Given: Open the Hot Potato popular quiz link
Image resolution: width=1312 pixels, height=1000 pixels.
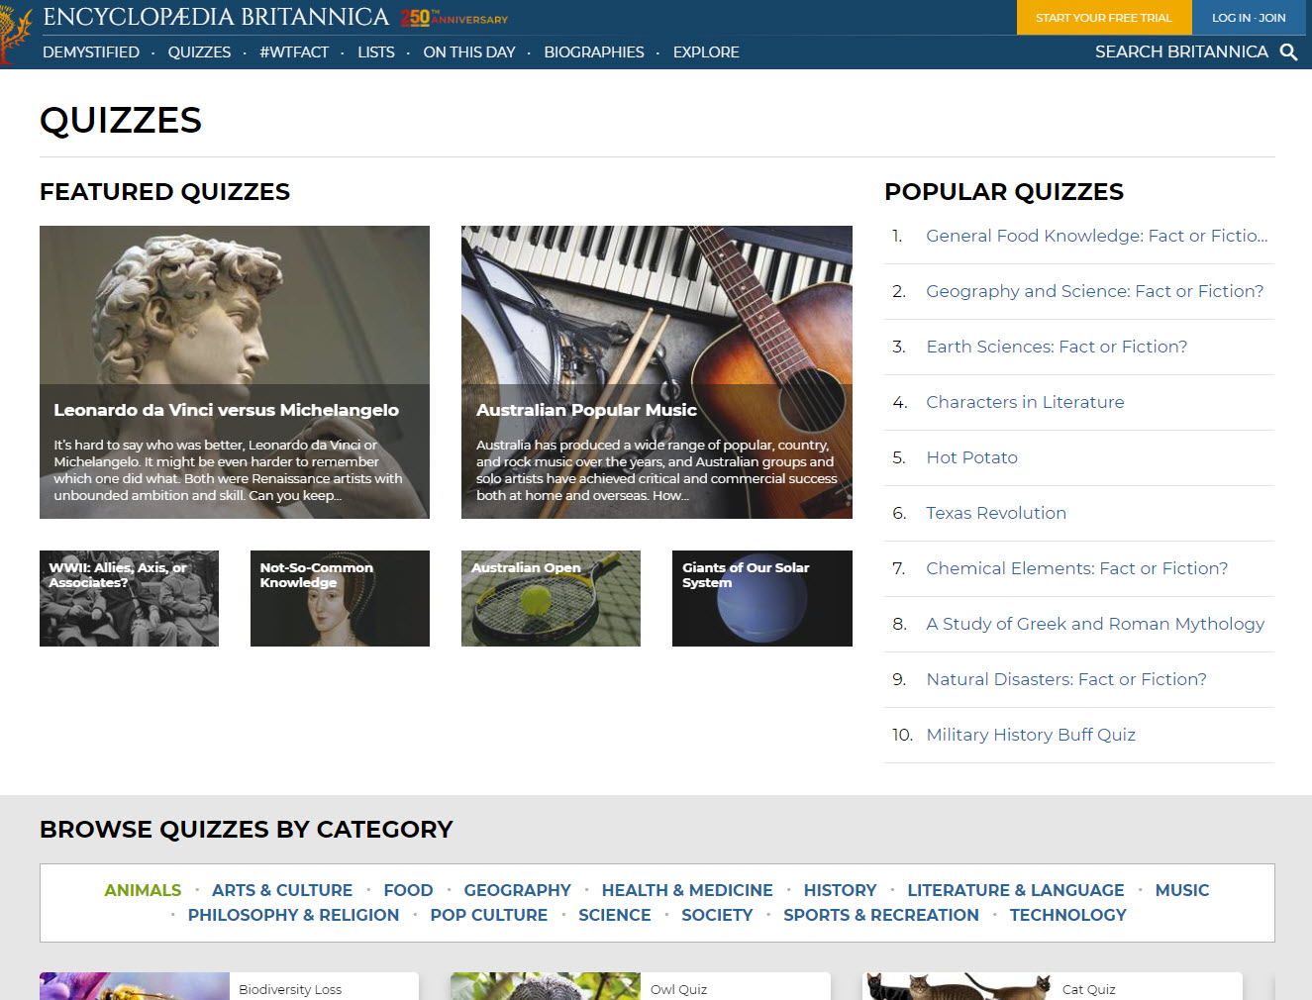Looking at the screenshot, I should point(971,457).
